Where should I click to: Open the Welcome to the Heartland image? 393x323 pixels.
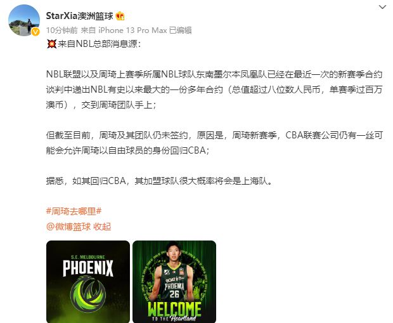click(174, 282)
